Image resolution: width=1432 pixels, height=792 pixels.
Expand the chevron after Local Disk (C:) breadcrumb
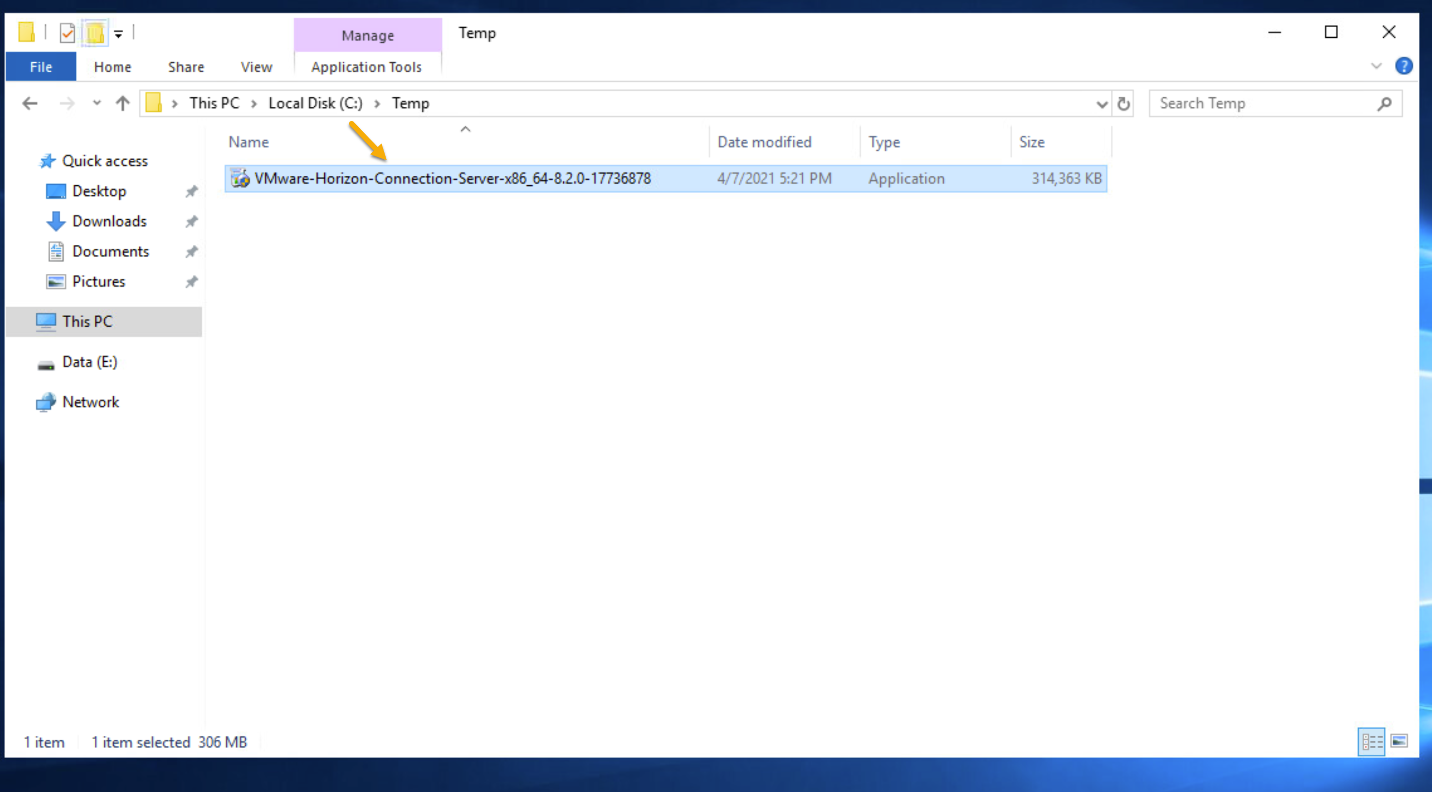pyautogui.click(x=377, y=104)
